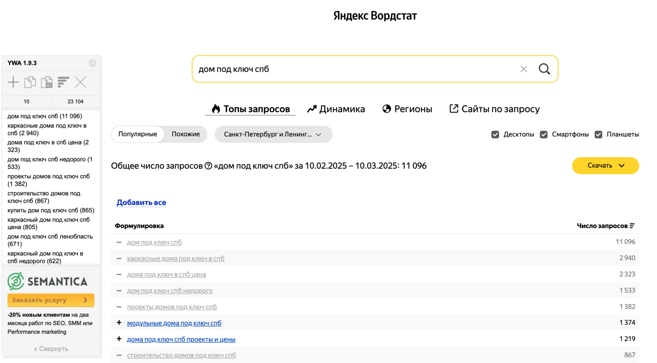Click YWA item 'дом под ключ спб ленобласть (671)'
Viewport: 657px width, 363px height.
click(50, 240)
